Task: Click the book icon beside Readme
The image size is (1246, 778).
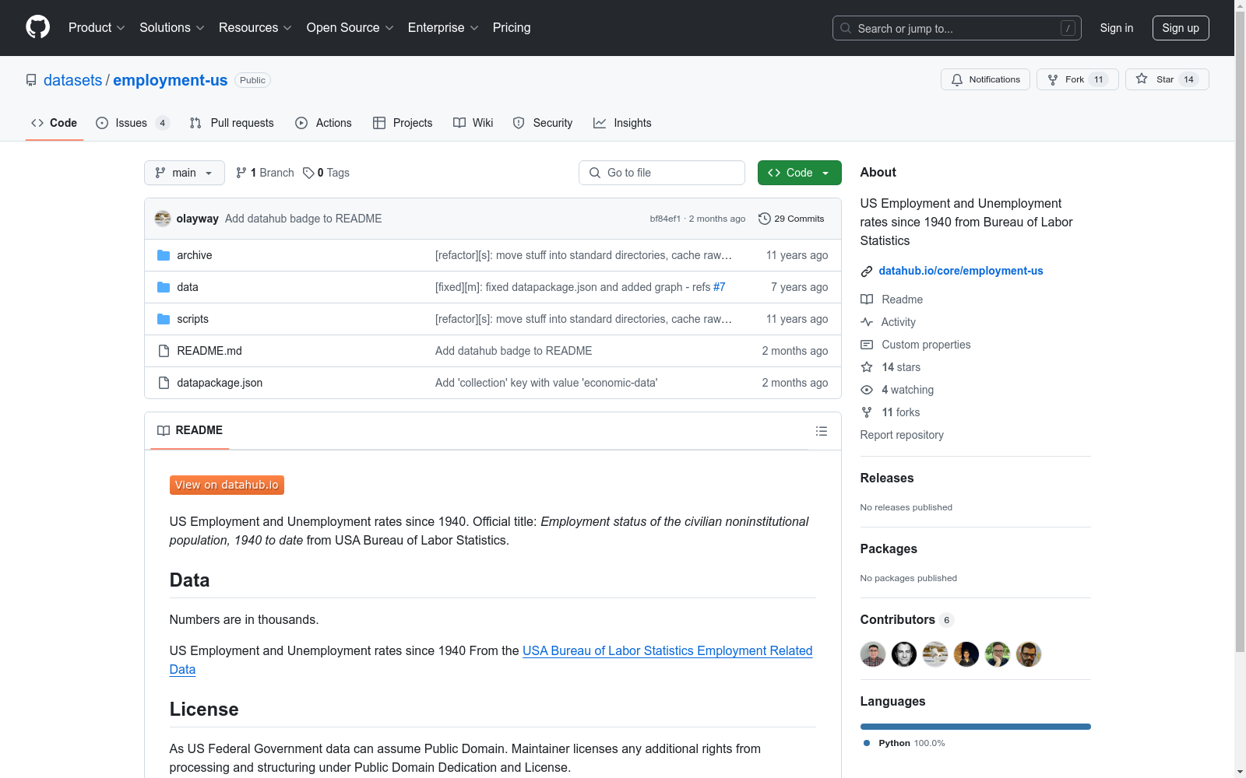Action: click(867, 300)
